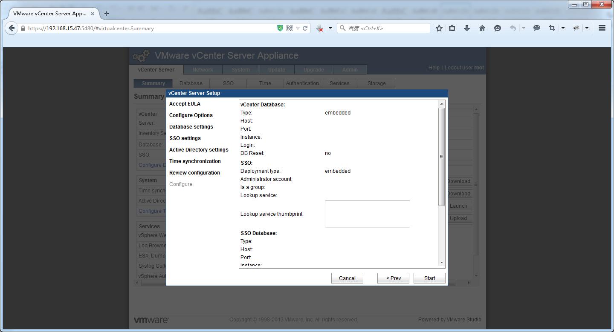
Task: Open the SSO sub-tab
Action: click(228, 83)
